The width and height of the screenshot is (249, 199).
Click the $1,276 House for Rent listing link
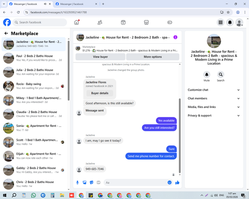[130, 50]
